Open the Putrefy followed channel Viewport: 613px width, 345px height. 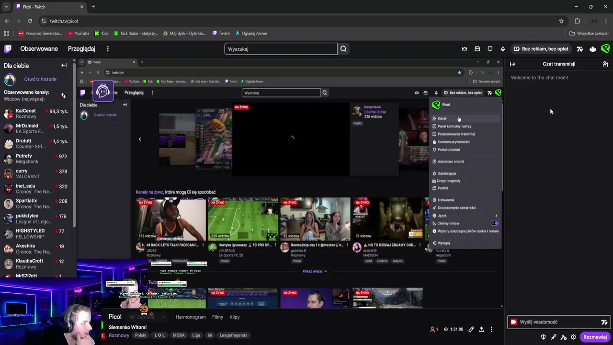point(36,159)
